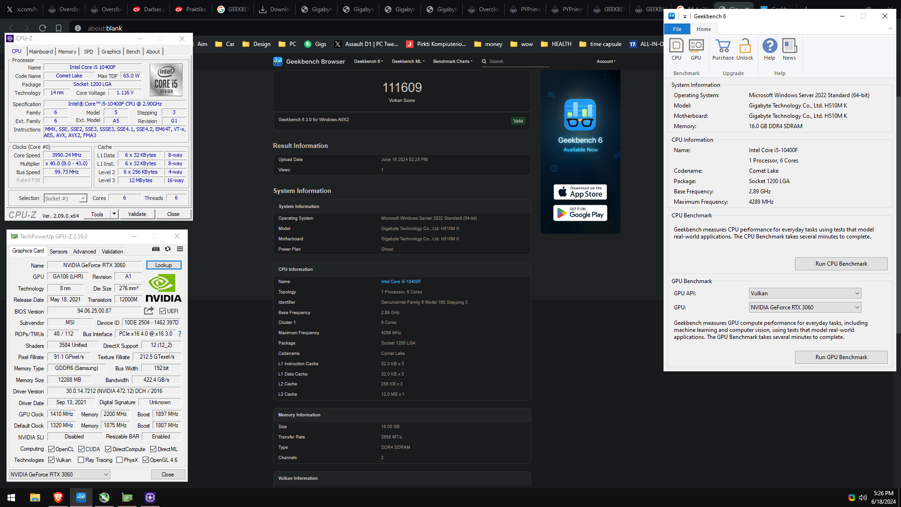Click the Run CPU Benchmark button
The height and width of the screenshot is (507, 901).
[x=841, y=264]
